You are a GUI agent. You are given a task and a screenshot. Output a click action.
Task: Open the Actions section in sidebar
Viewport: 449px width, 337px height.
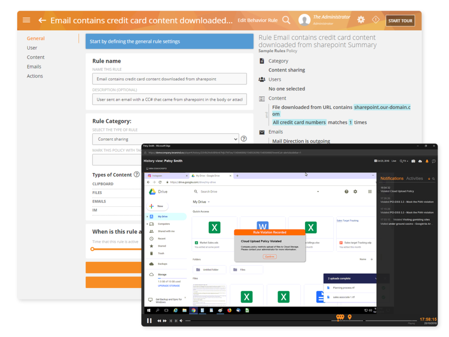pos(35,76)
